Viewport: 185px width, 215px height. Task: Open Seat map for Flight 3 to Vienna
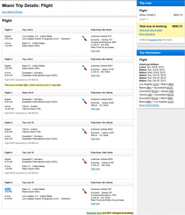(95, 109)
